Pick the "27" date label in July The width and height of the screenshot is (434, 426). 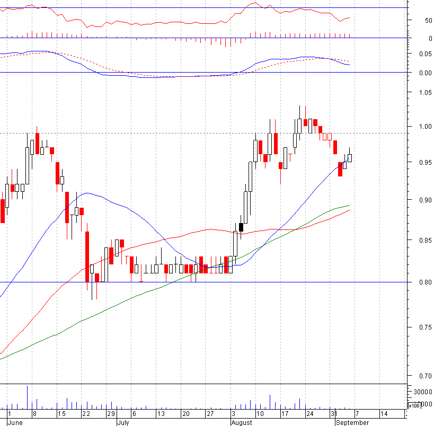click(x=210, y=414)
